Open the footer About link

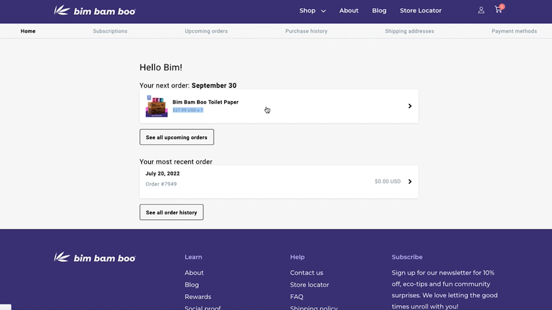[194, 273]
